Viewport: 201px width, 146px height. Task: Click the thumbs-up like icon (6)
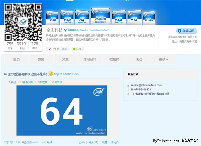tap(80, 142)
